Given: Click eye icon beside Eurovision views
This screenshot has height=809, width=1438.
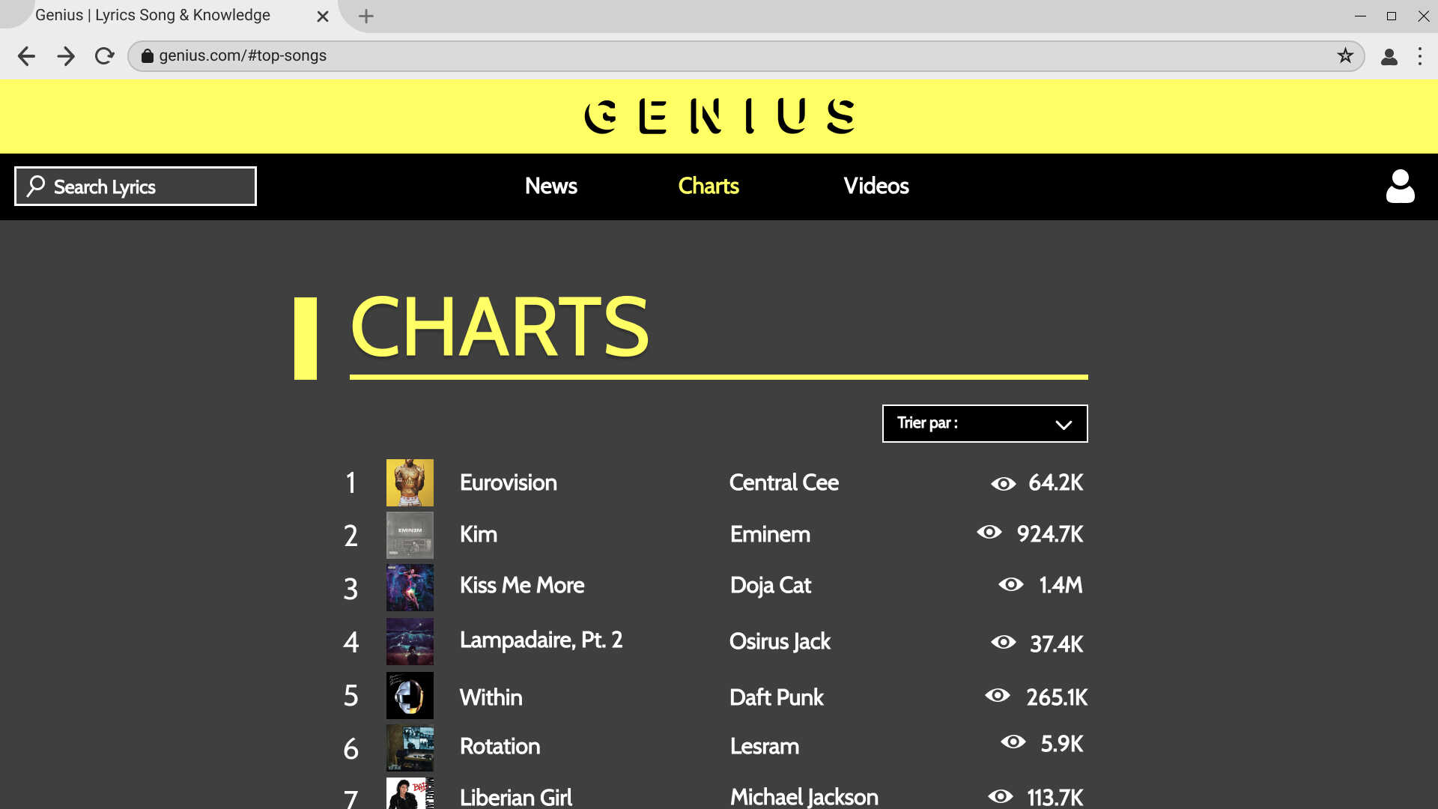Looking at the screenshot, I should (1003, 484).
